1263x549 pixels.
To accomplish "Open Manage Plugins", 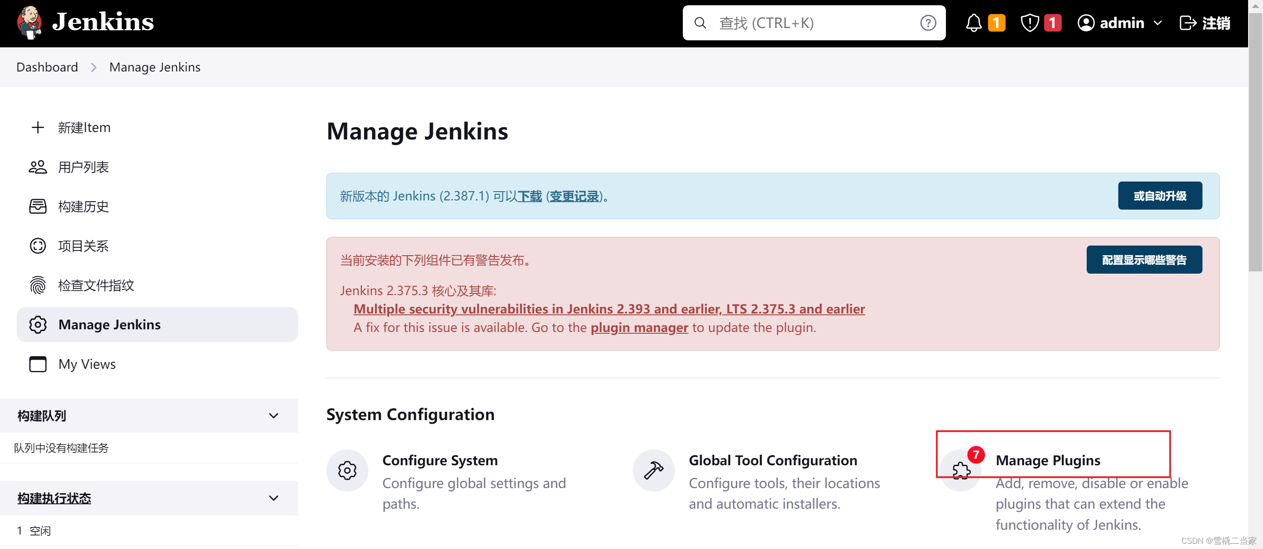I will (1048, 460).
